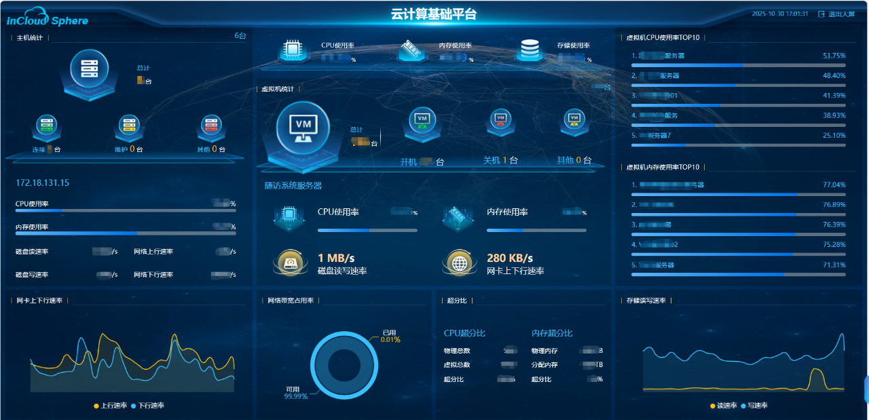Click the InCloud Sphere logo

pos(48,18)
